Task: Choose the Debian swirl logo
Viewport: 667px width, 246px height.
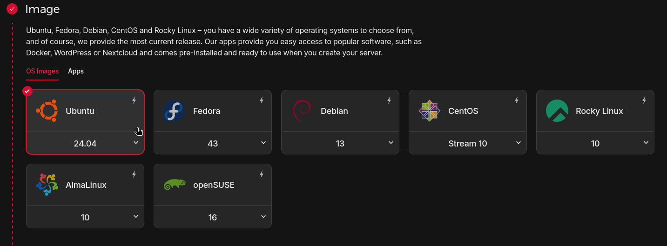Action: click(x=302, y=111)
